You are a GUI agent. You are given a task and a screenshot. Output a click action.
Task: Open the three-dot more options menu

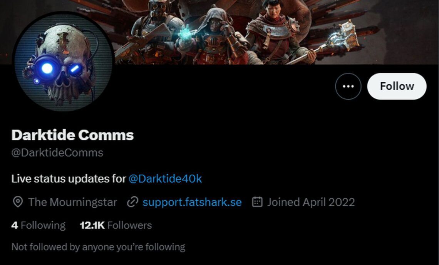[x=348, y=87]
